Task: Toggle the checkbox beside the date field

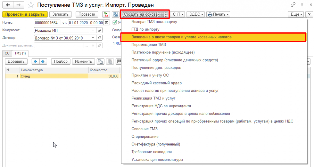Action: coord(115,23)
